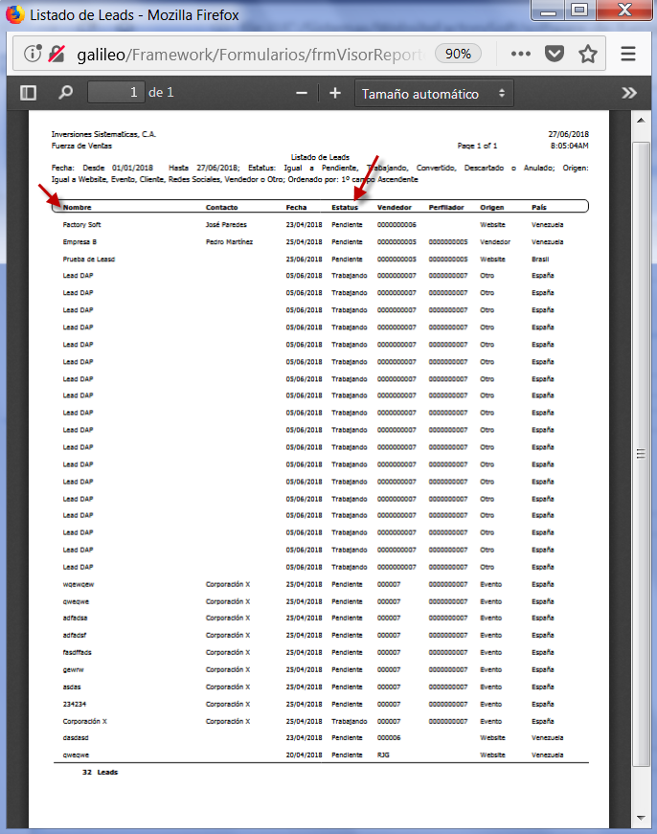Click the asdas lead name
The image size is (657, 834).
pos(72,687)
